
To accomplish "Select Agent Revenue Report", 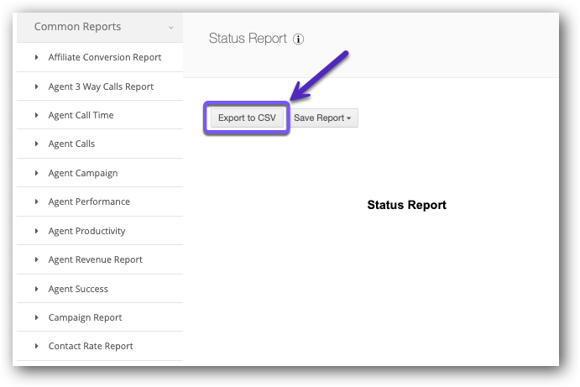I will pos(95,259).
